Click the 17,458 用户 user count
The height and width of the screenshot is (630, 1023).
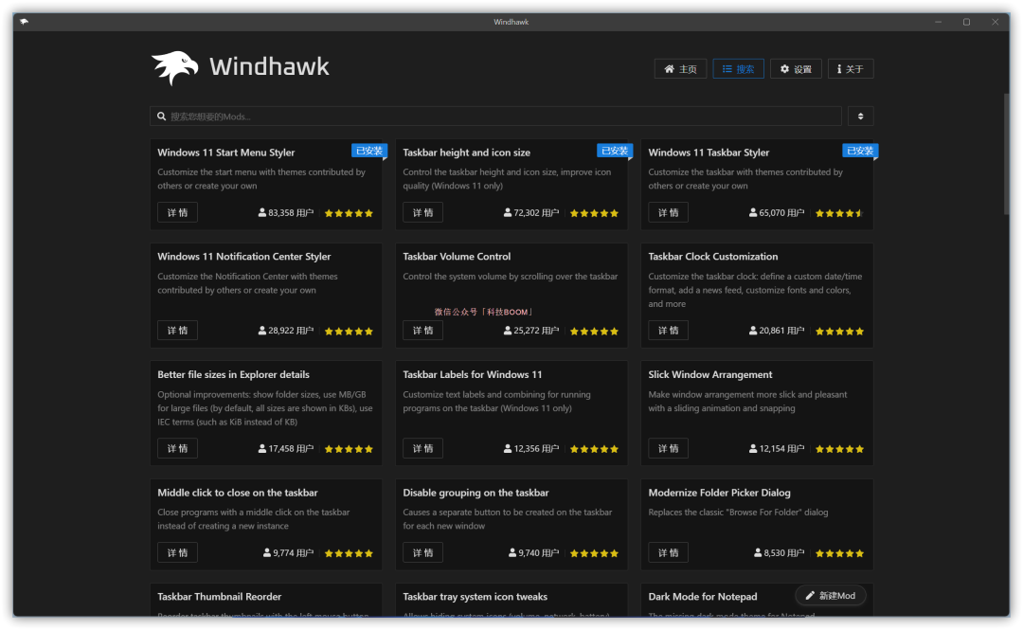pos(286,448)
